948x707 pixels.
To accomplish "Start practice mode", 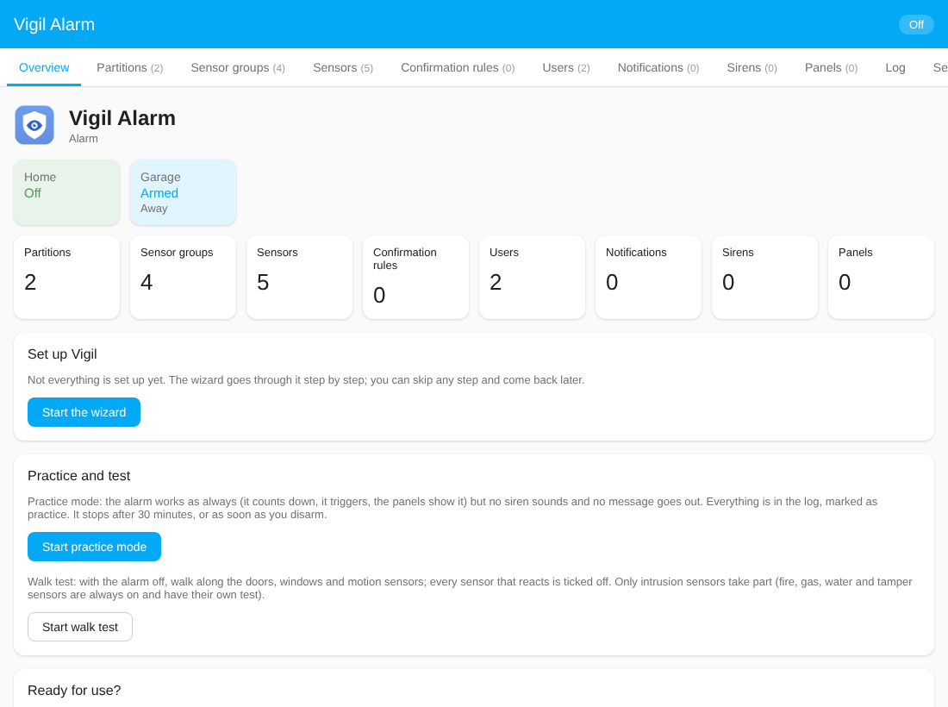I will click(94, 547).
